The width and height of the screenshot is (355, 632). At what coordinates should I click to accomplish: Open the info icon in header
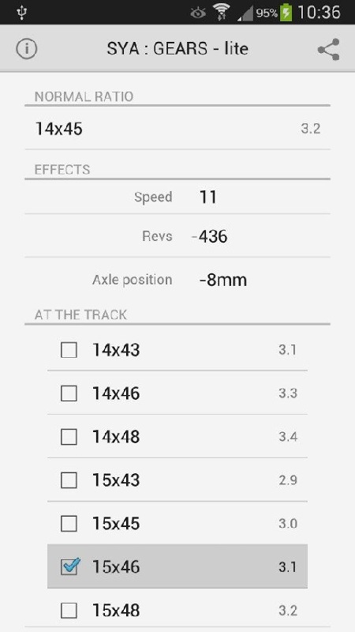click(27, 49)
